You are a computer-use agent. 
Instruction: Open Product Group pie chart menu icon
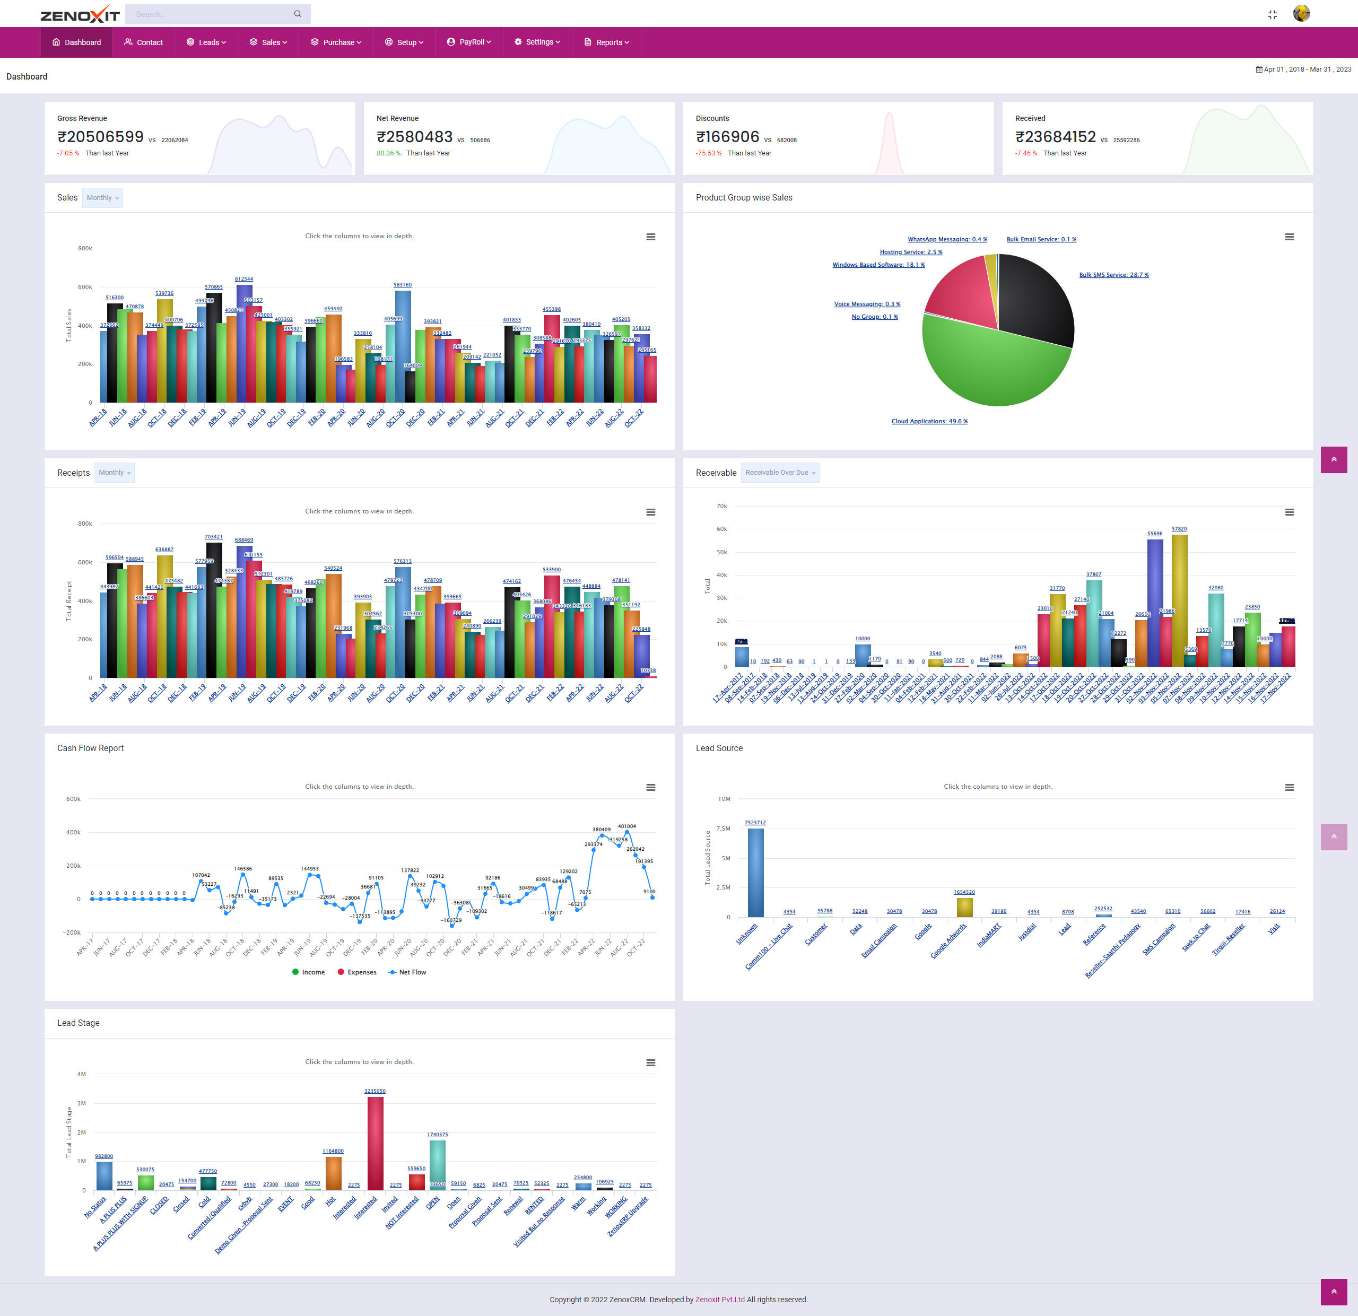point(1289,237)
